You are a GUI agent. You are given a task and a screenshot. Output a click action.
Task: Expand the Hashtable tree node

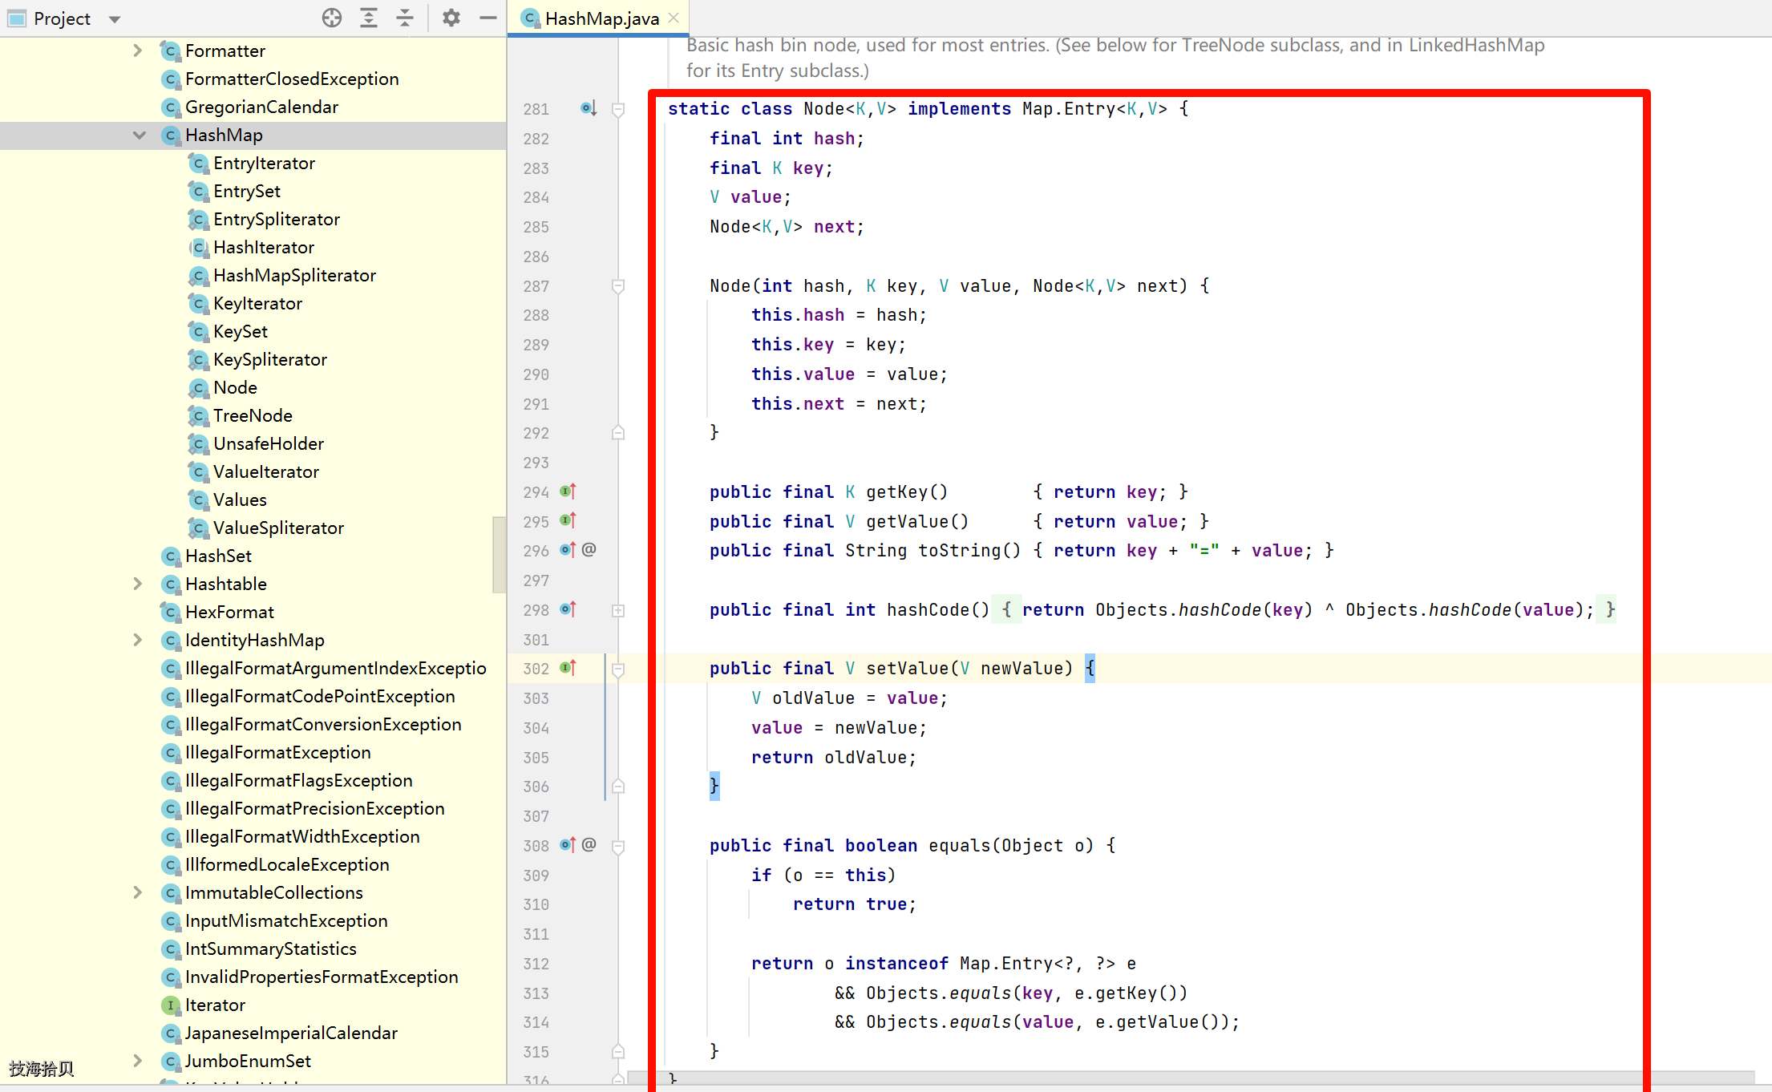click(138, 584)
